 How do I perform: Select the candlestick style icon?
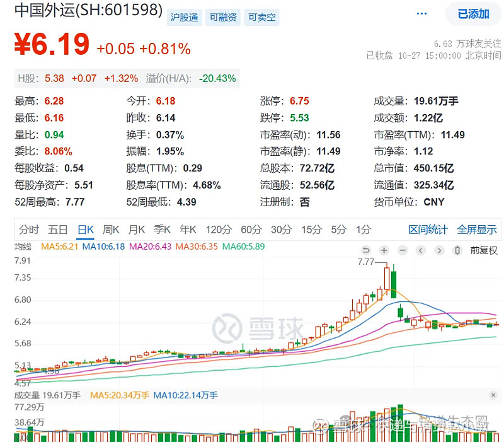click(457, 250)
